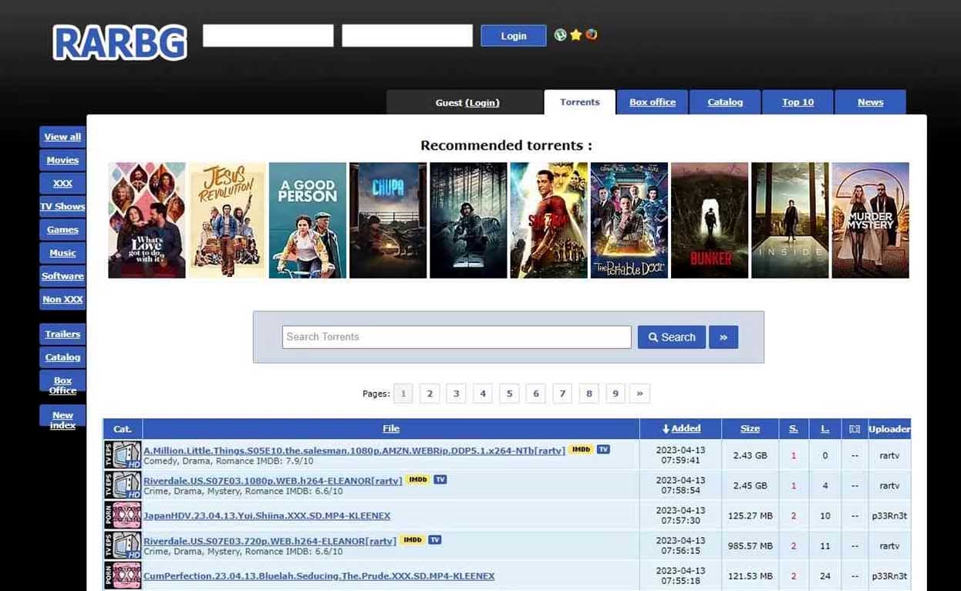Click the Search Torrents input field
961x591 pixels.
[457, 337]
